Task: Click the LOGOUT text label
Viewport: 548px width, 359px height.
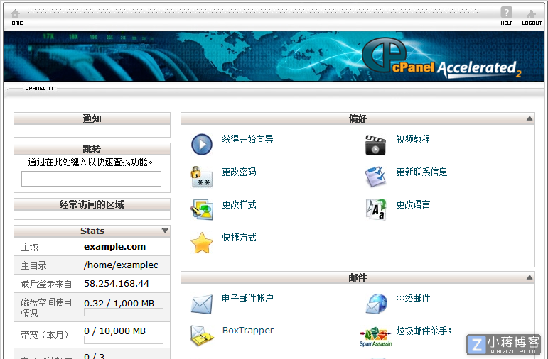Action: coord(532,23)
